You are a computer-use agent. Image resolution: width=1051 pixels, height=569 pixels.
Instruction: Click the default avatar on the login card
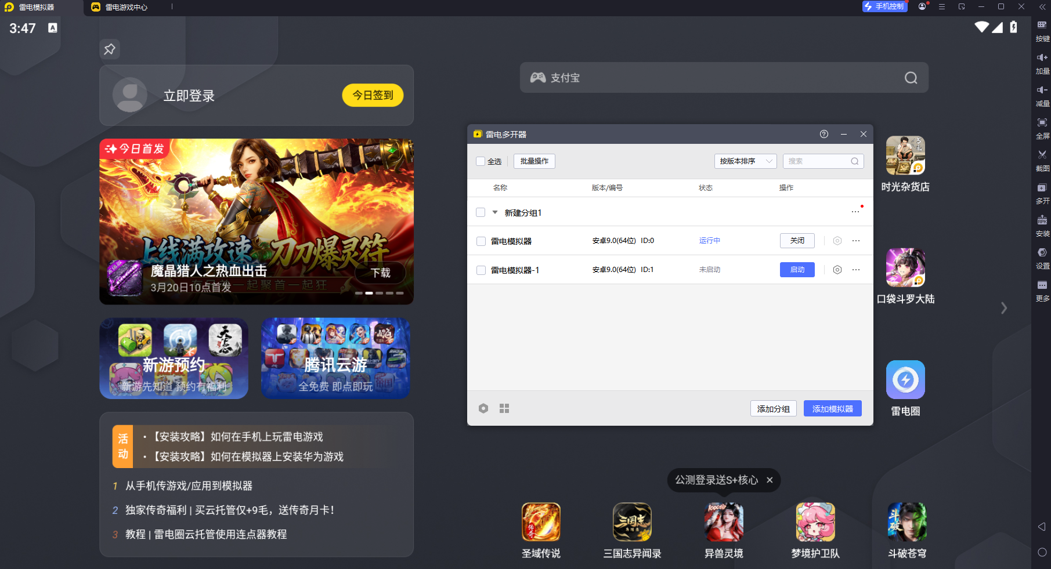click(x=130, y=95)
